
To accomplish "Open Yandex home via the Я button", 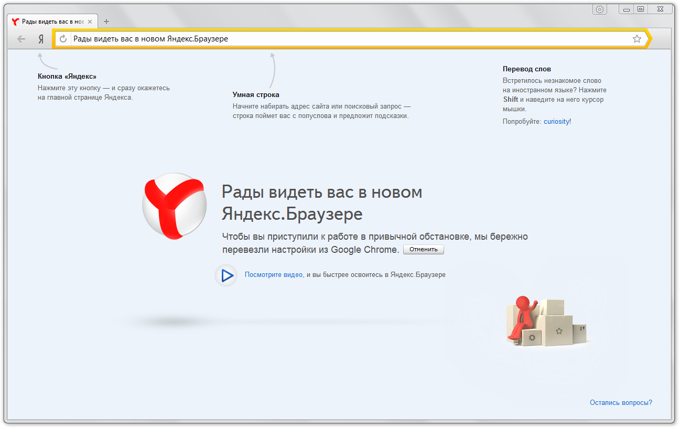I will (41, 39).
